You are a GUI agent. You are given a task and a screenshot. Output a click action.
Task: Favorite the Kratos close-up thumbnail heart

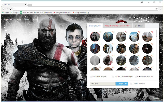(x=113, y=56)
